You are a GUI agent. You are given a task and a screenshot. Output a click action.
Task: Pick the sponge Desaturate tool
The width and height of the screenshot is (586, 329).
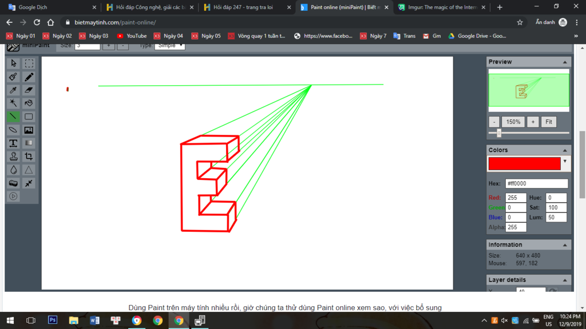tap(14, 183)
